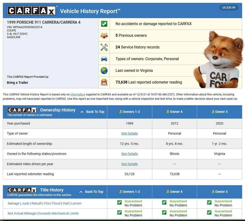
Task: Open See Details for estimated miles per year
Action: click(x=129, y=164)
